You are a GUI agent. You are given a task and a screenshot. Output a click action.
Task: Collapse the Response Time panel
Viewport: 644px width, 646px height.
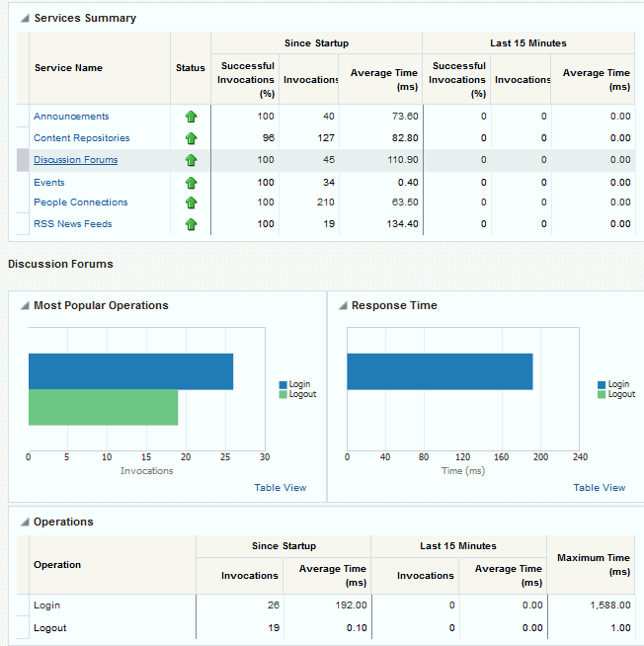coord(342,306)
